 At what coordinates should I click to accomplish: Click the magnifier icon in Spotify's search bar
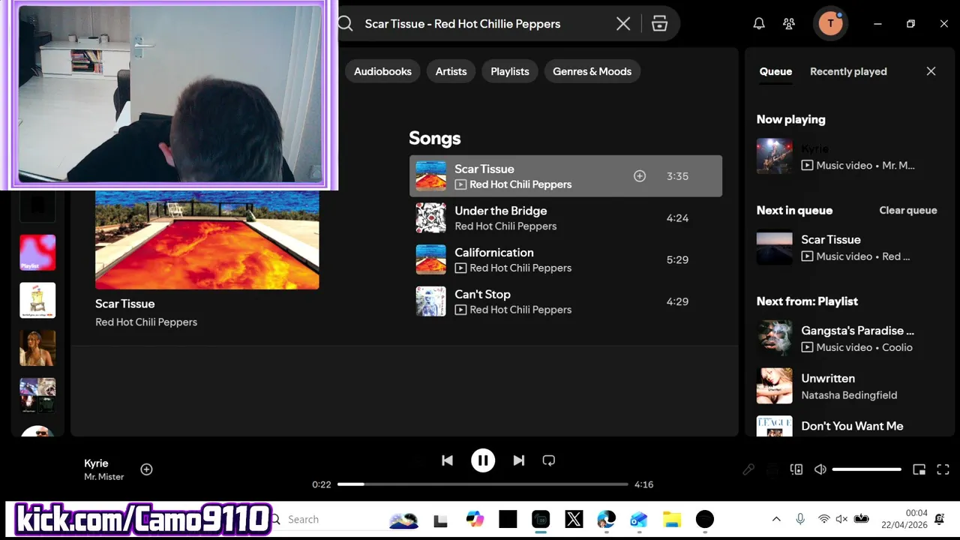[x=345, y=24]
